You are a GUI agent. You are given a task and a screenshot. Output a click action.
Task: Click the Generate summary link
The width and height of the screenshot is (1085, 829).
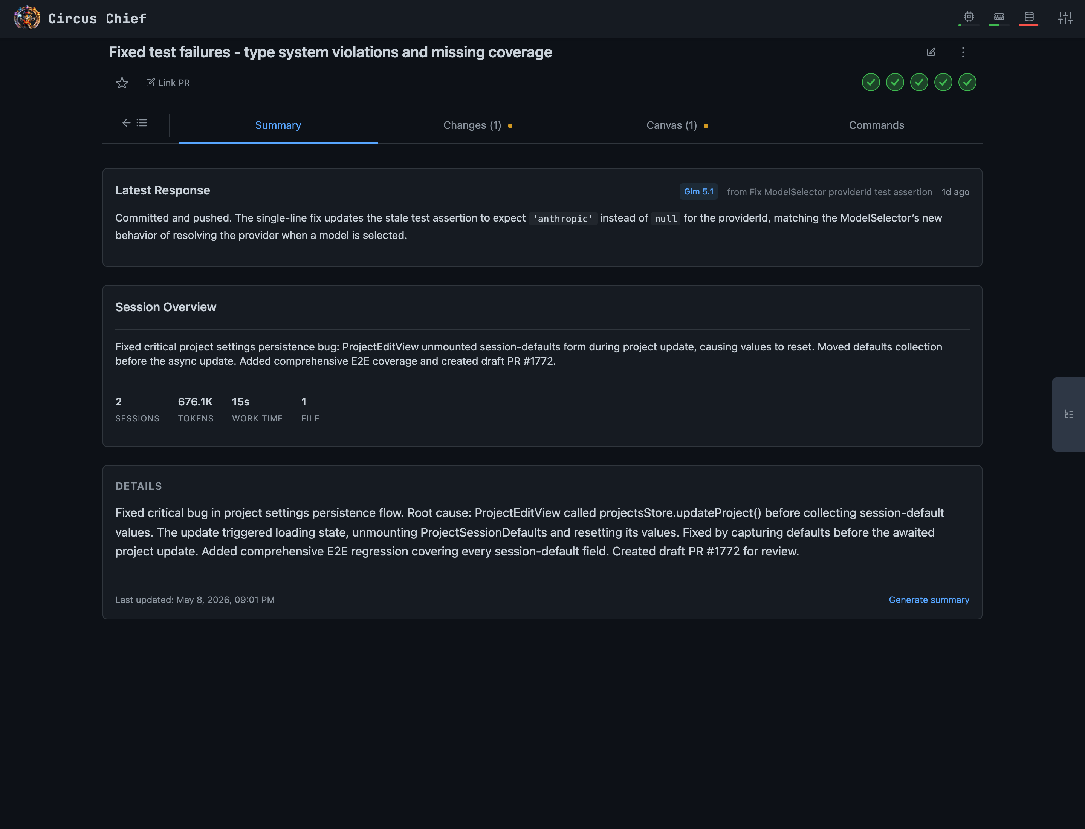pyautogui.click(x=929, y=600)
